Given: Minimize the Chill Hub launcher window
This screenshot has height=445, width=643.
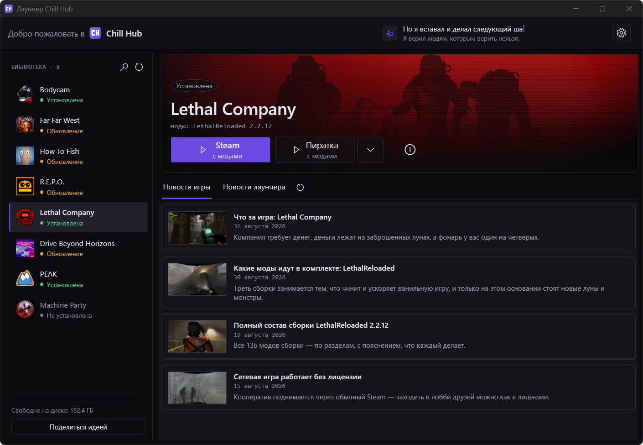Looking at the screenshot, I should 576,9.
